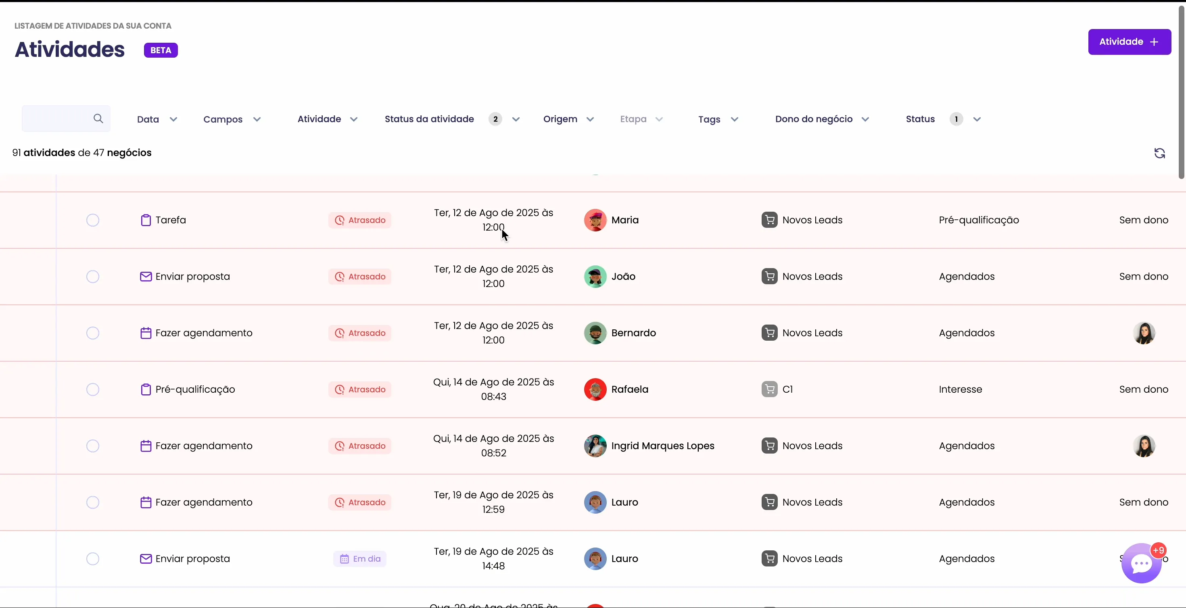Click the clipboard icon beside Pré-qualificação activity
The image size is (1186, 608).
click(146, 389)
